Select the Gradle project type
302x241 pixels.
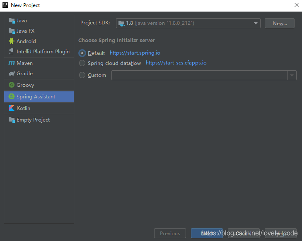point(39,73)
